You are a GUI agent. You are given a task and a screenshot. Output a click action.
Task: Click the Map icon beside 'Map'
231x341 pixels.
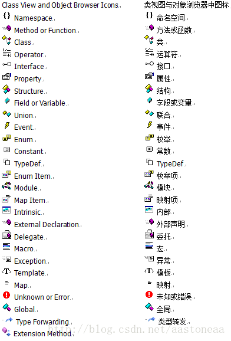point(7,283)
